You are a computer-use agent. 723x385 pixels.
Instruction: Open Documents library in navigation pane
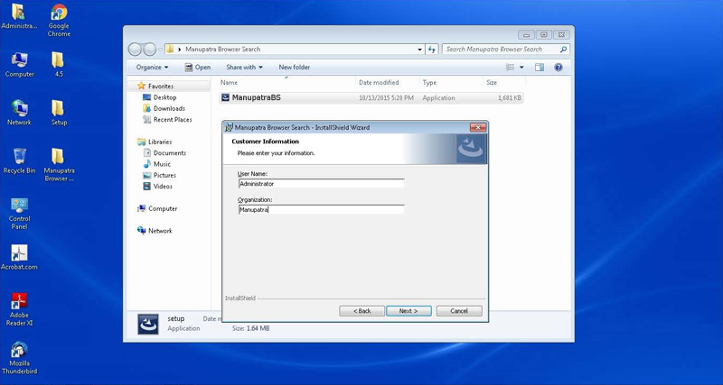(164, 152)
